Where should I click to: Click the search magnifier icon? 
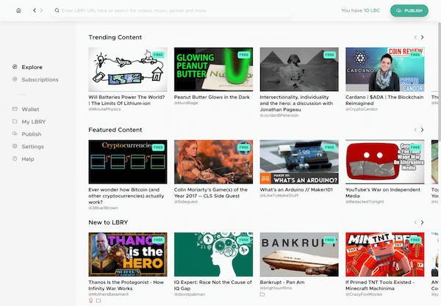point(57,11)
